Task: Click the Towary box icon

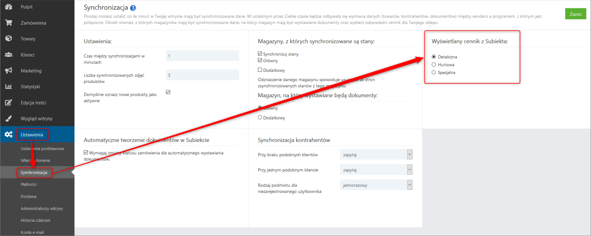Action: pyautogui.click(x=9, y=39)
